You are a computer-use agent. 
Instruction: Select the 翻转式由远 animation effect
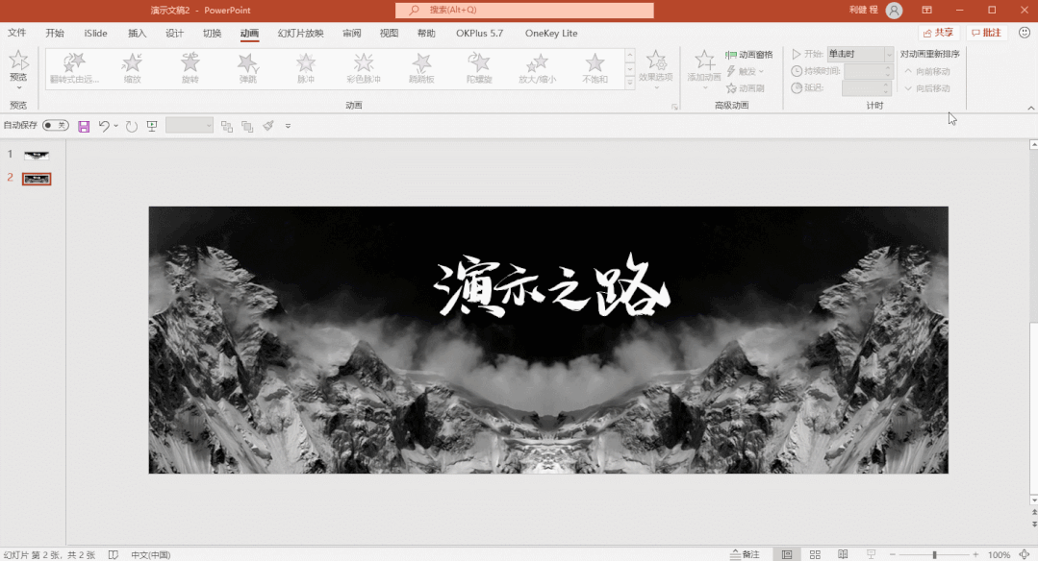(x=74, y=68)
